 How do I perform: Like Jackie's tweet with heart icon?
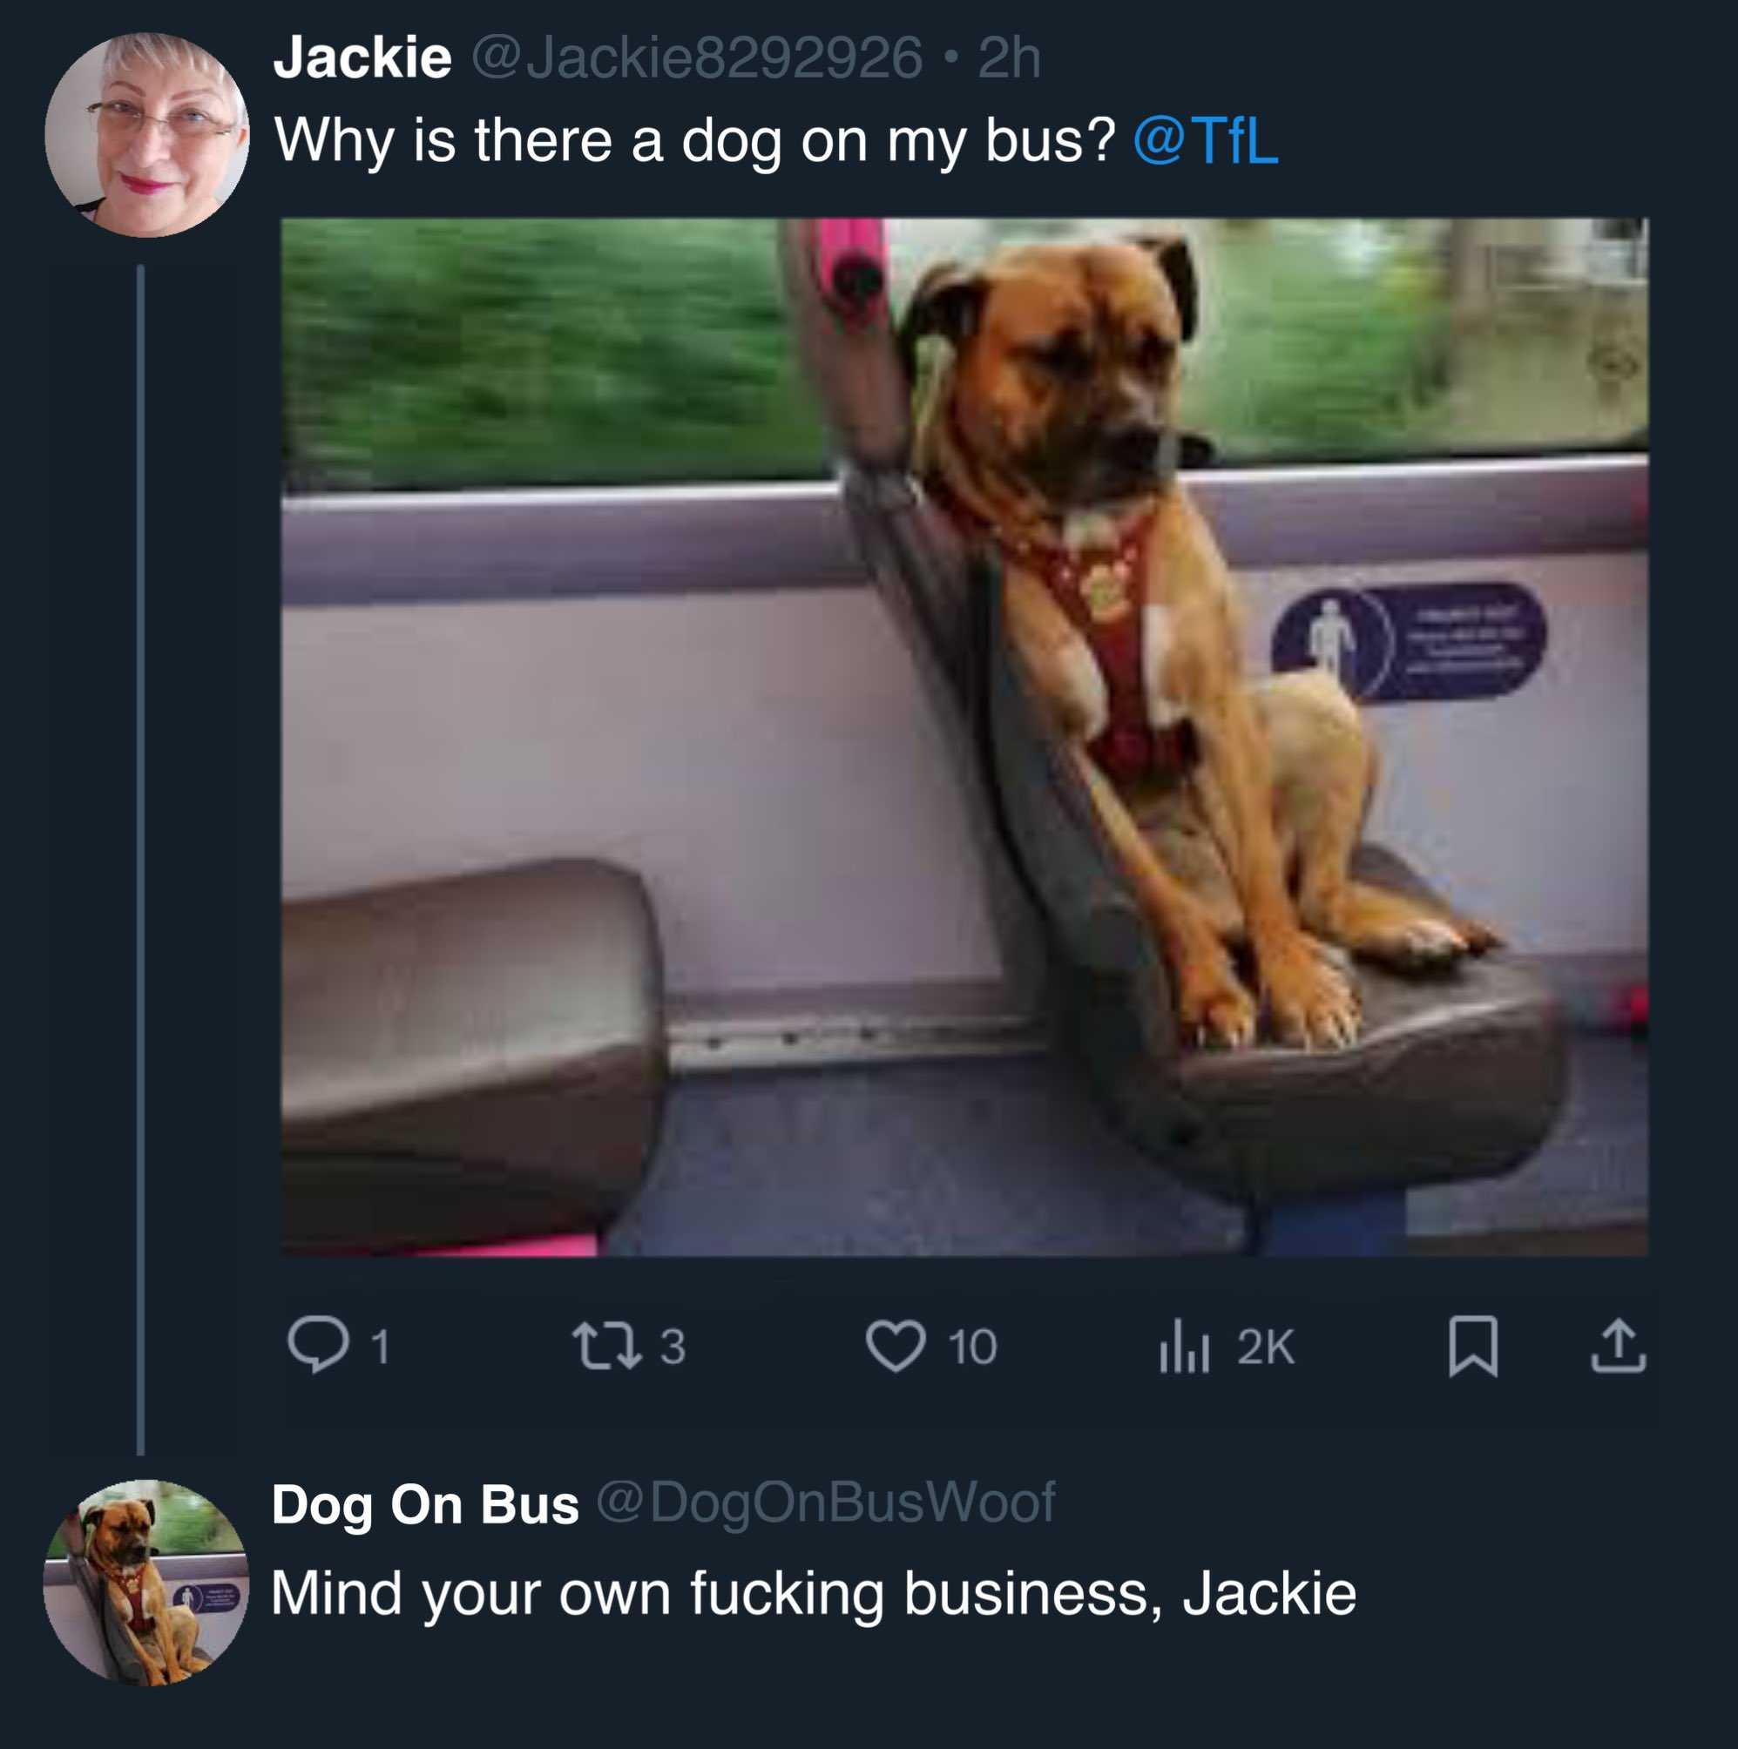[896, 1346]
